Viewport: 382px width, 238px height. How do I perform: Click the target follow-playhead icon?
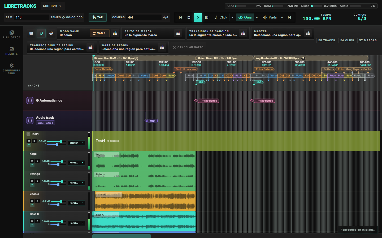point(51,33)
